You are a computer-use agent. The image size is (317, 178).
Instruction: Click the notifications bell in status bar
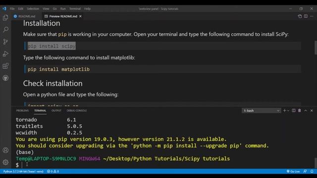pos(312,172)
